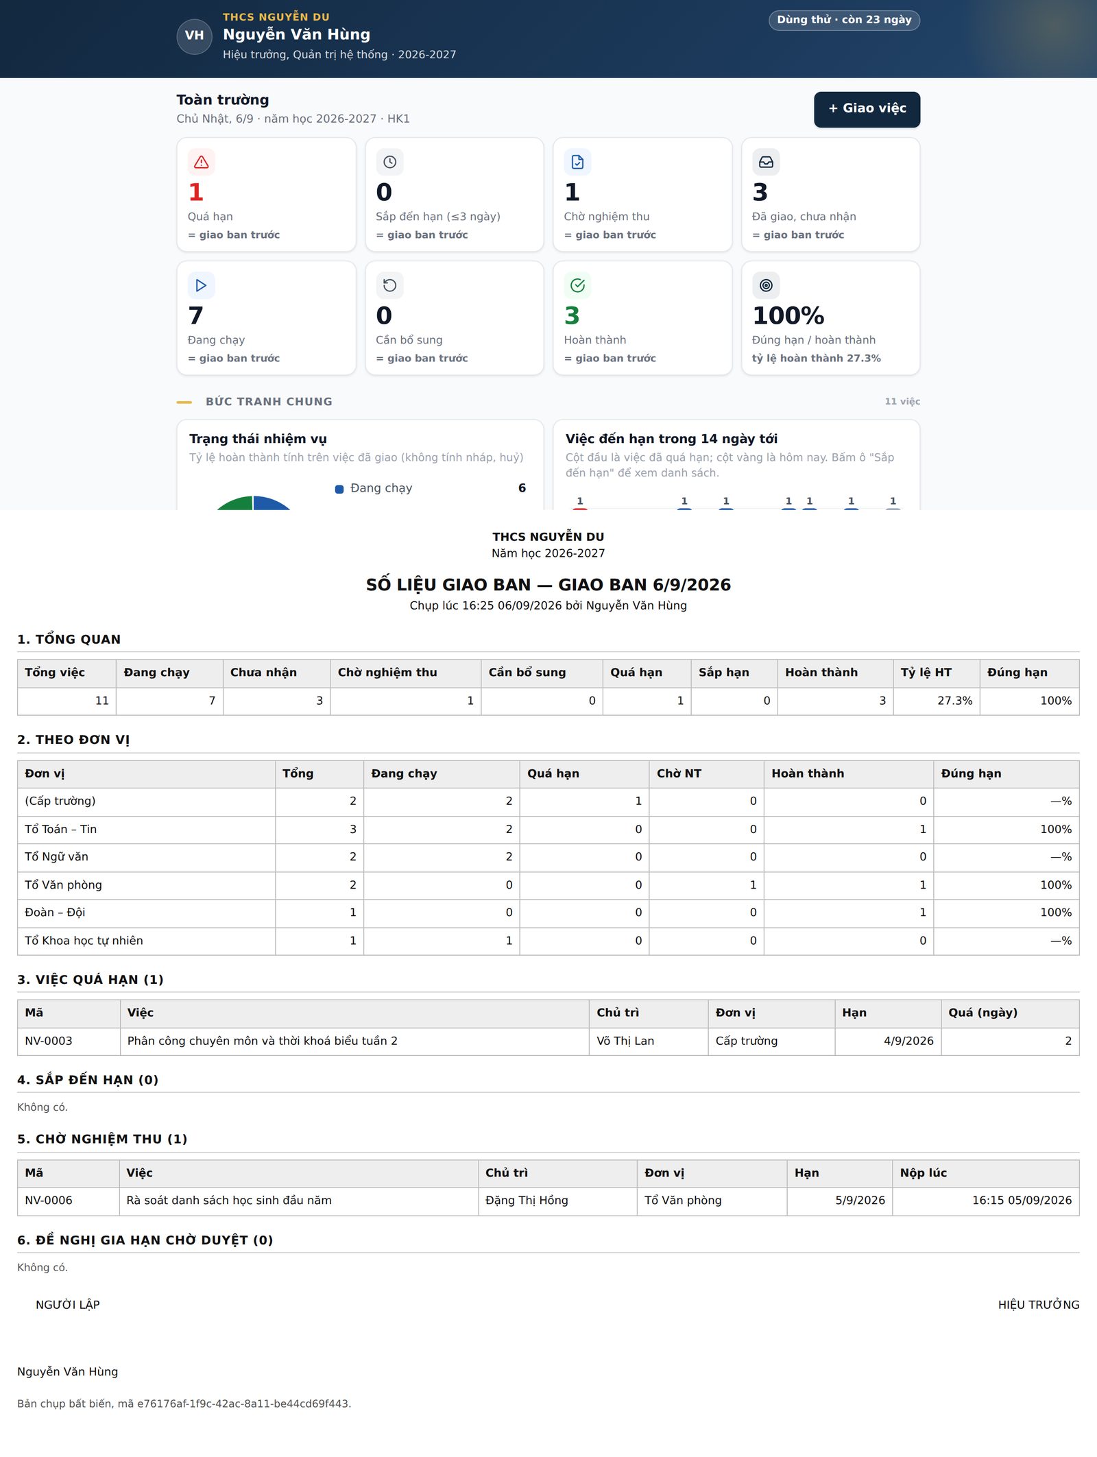Click the user name Nguyễn Văn Hùng in header

pos(296,34)
